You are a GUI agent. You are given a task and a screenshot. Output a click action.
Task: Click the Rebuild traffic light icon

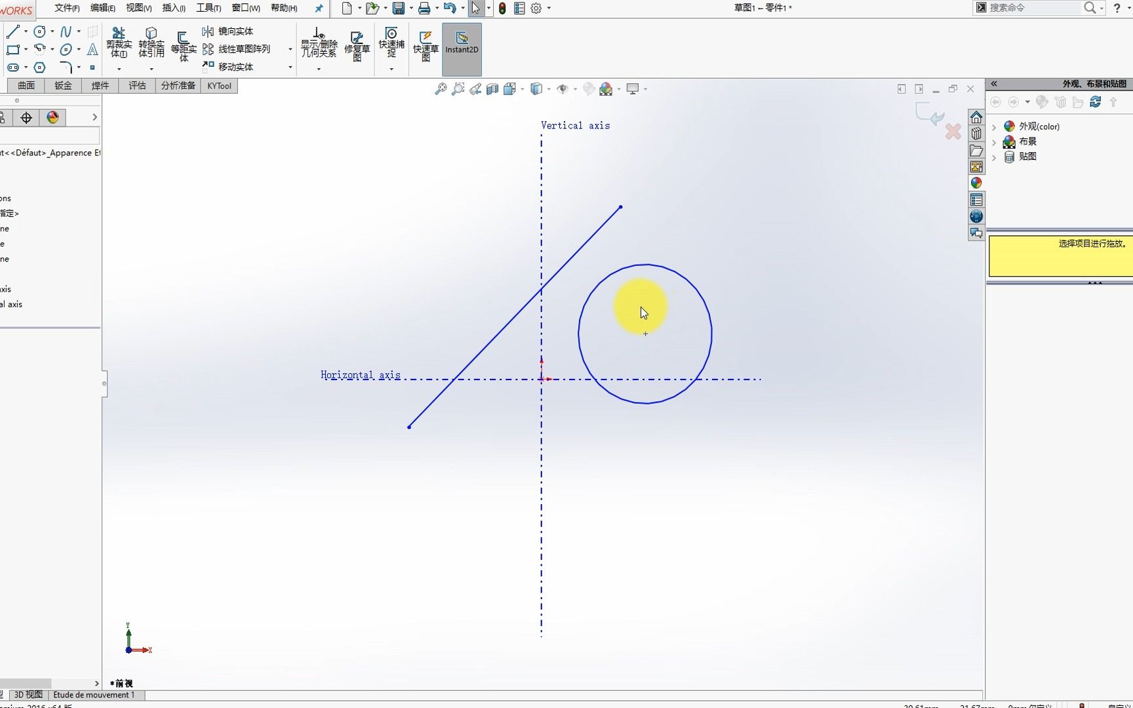[502, 9]
